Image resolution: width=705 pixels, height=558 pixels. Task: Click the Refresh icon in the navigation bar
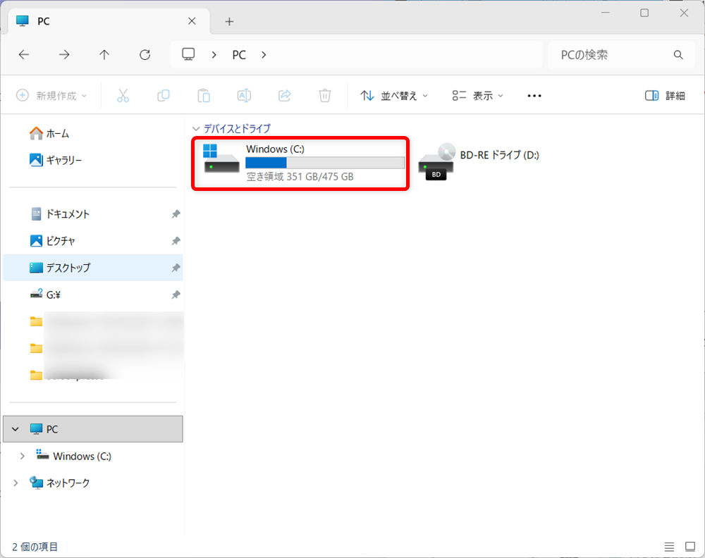145,54
